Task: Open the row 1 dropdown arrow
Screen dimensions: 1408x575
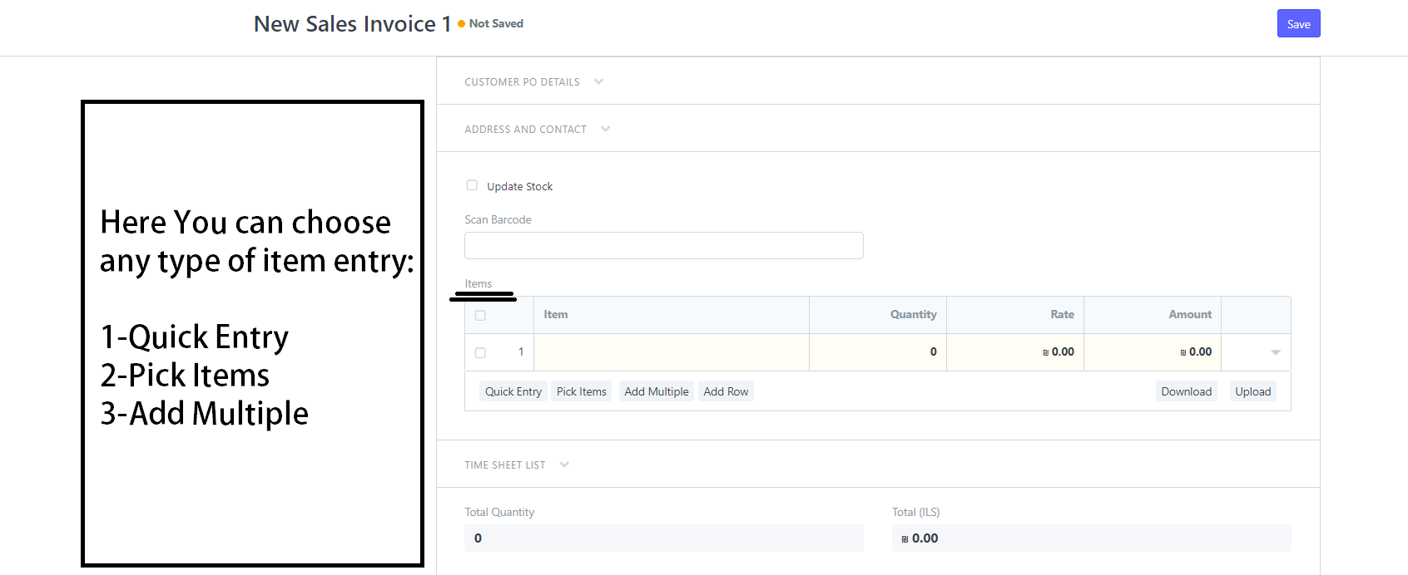Action: coord(1275,352)
